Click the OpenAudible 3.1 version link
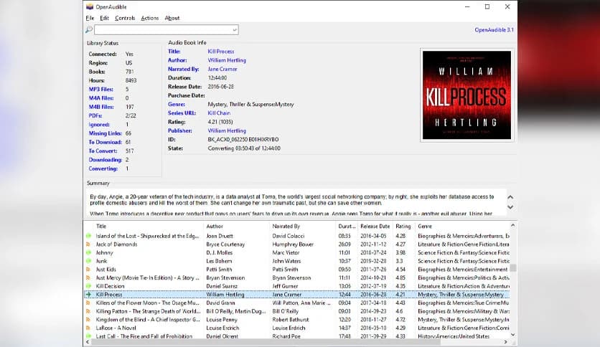Viewport: 600px width, 347px height. [x=494, y=30]
